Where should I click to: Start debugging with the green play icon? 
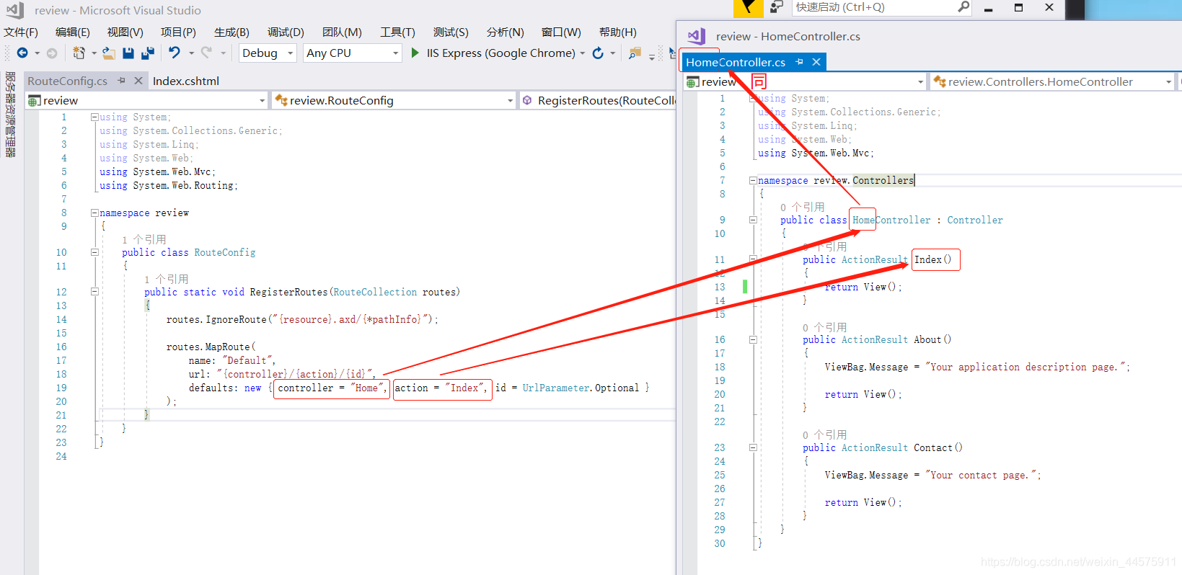pyautogui.click(x=415, y=53)
